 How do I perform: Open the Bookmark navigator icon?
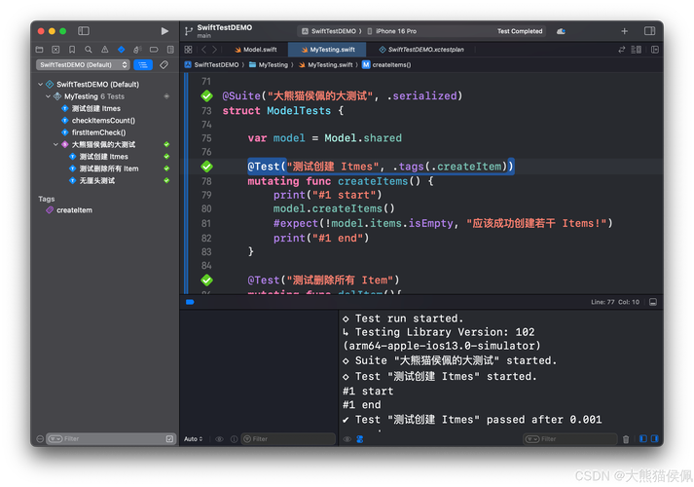tap(72, 50)
